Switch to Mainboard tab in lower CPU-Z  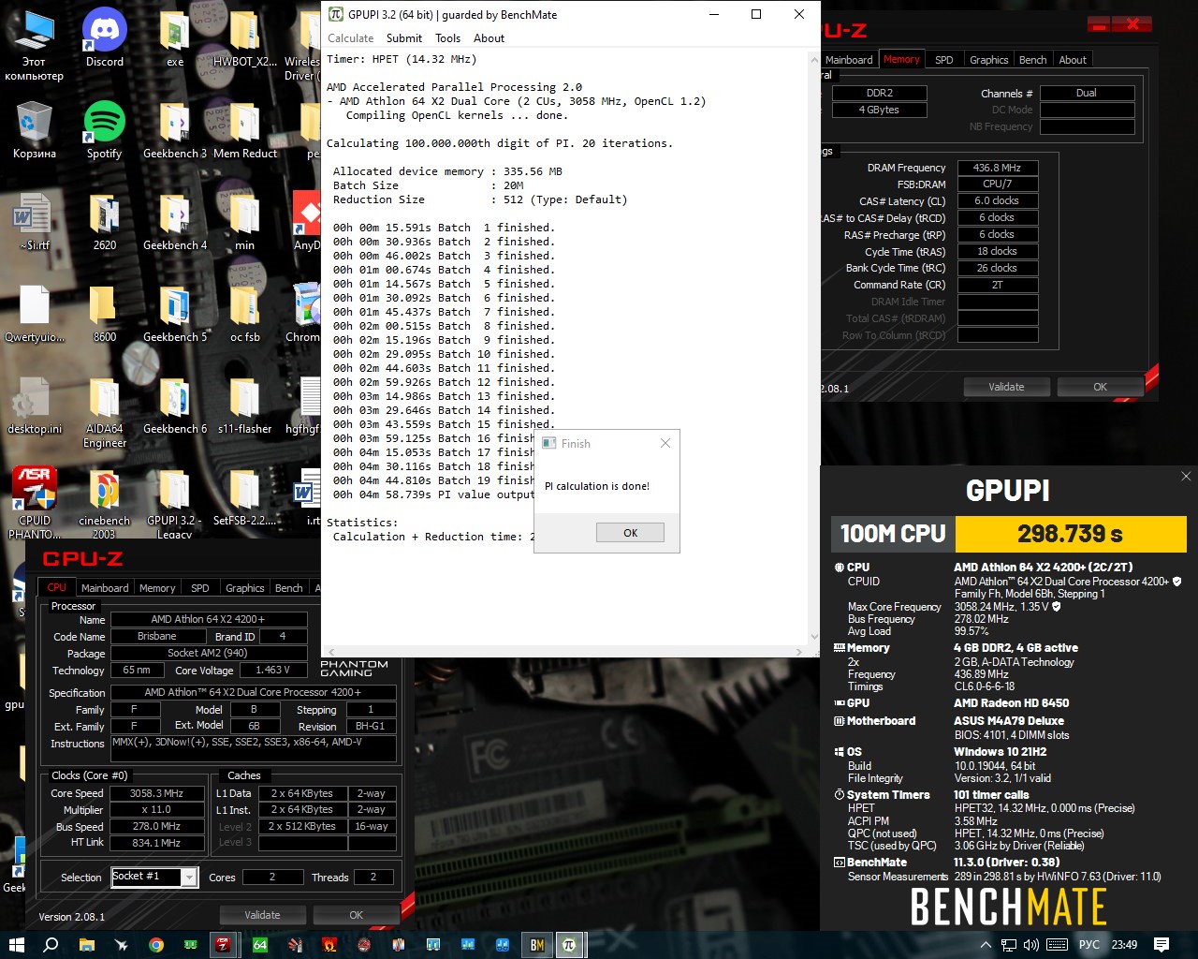[x=105, y=588]
